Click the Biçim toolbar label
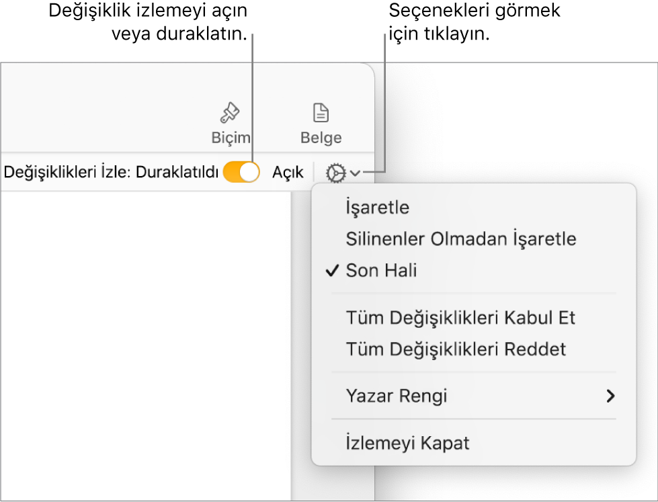 (231, 138)
